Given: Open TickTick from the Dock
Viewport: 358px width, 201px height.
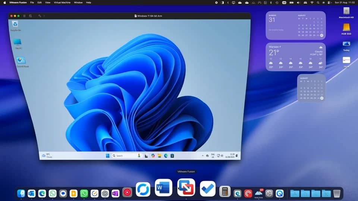Looking at the screenshot, I should [x=94, y=193].
